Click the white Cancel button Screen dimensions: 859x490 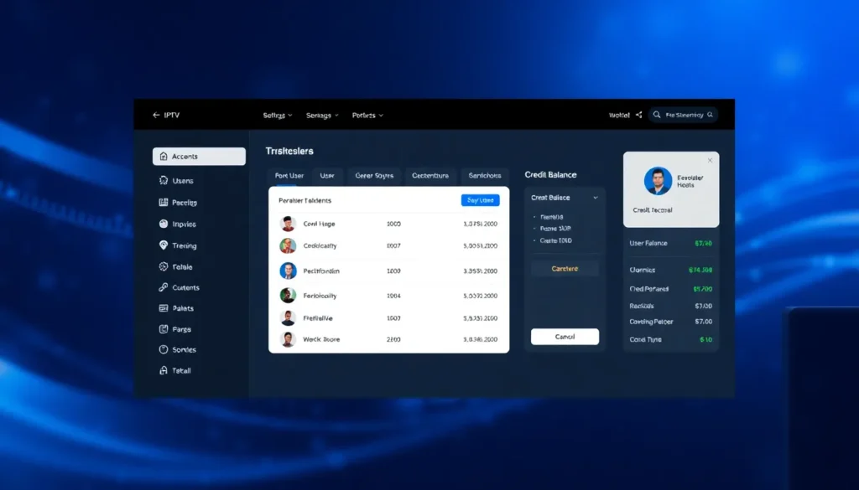(x=565, y=337)
